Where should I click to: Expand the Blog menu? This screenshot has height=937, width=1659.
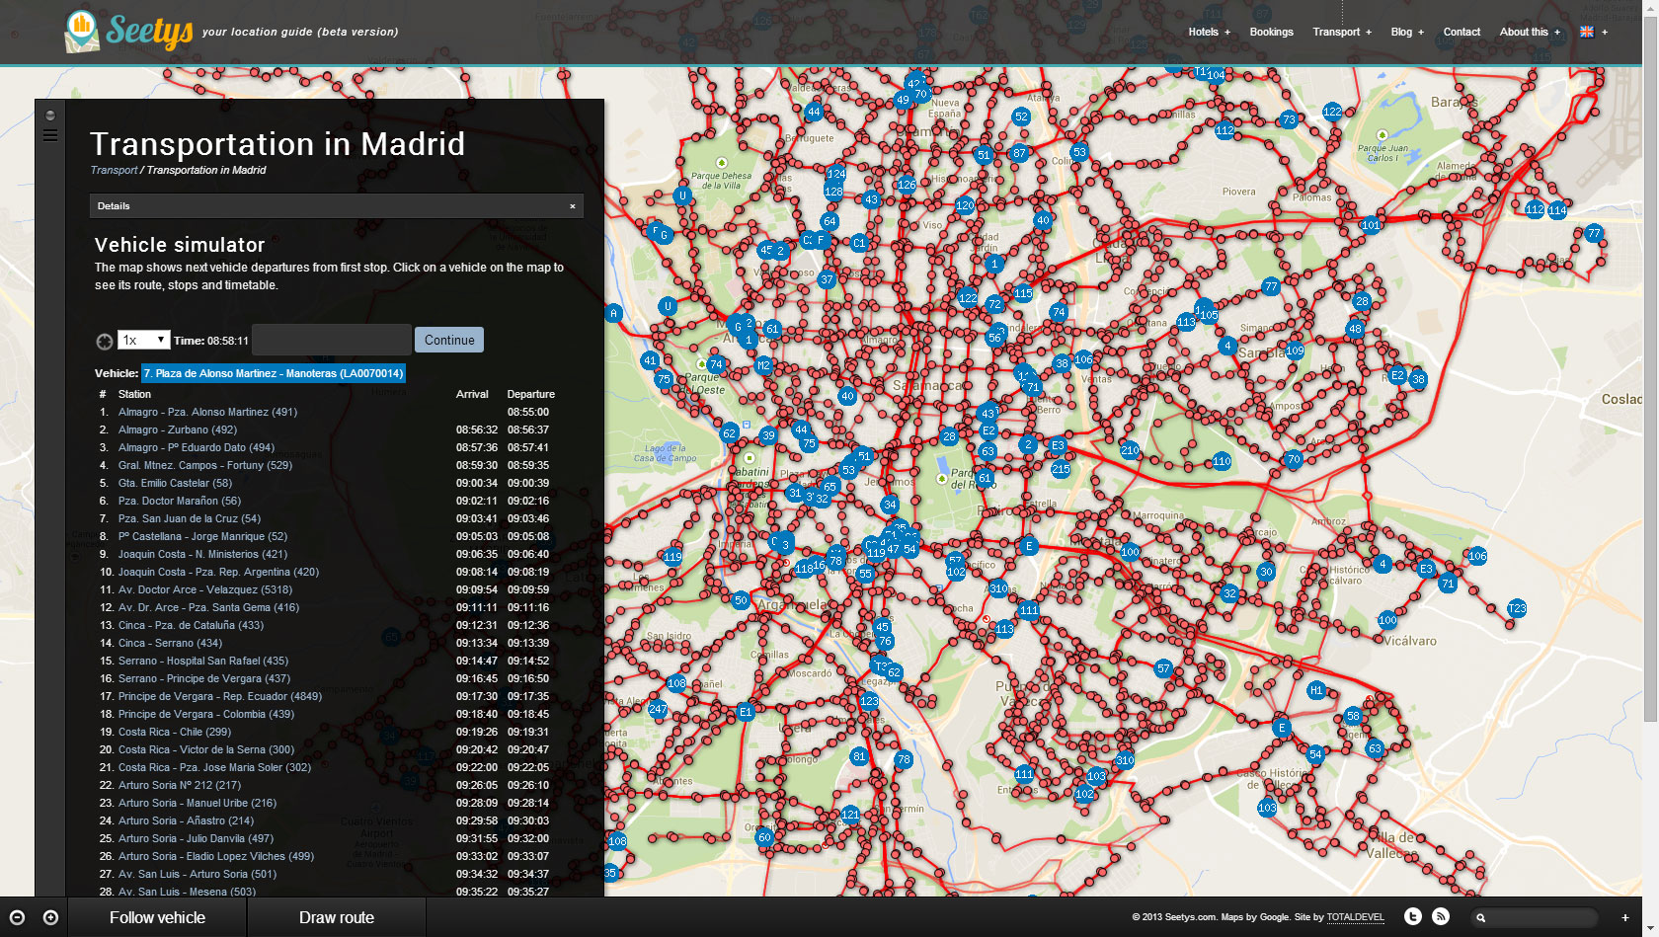click(x=1407, y=32)
